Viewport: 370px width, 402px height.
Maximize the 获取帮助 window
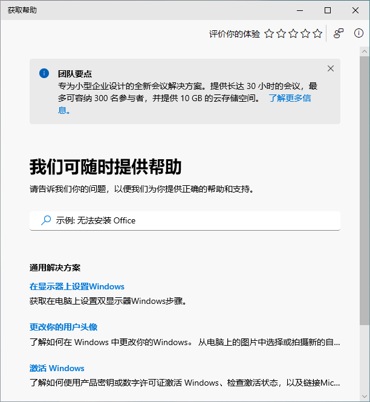tap(328, 10)
